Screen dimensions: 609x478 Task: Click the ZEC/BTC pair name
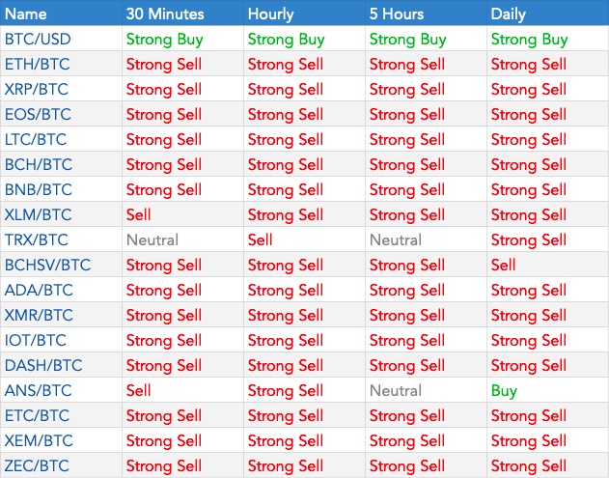click(37, 465)
